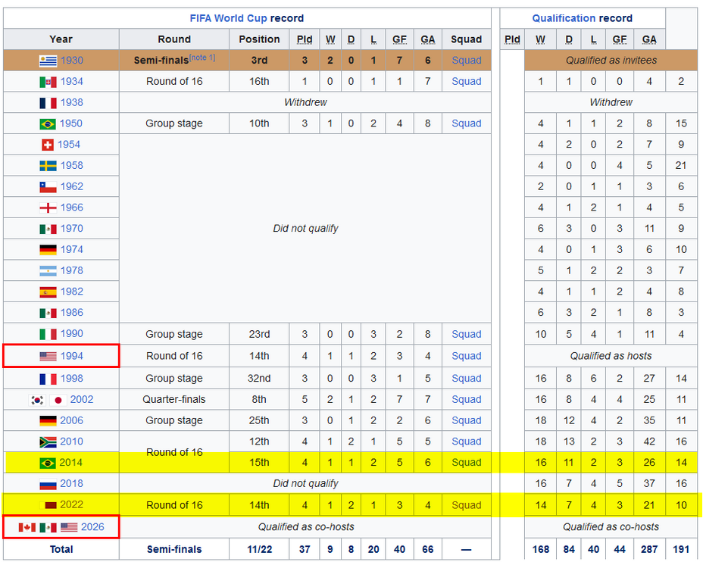The image size is (703, 568).
Task: Select the Squad link for 1950
Action: [466, 123]
